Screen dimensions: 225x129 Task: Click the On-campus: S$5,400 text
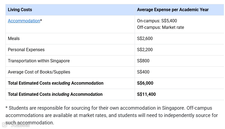157,21
